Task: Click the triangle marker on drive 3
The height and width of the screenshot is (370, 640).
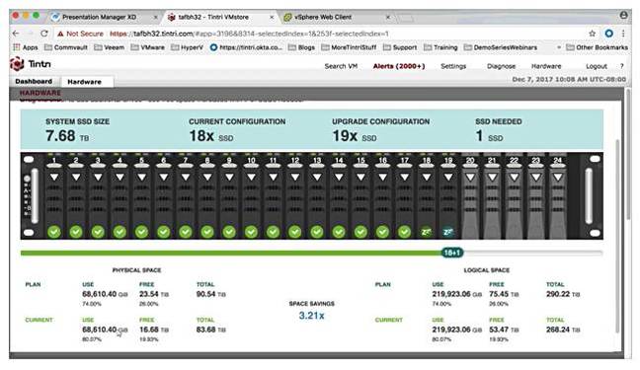Action: point(98,177)
